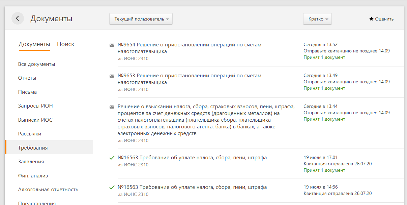The image size is (407, 205).
Task: Go to Отчеты section
Action: 27,78
